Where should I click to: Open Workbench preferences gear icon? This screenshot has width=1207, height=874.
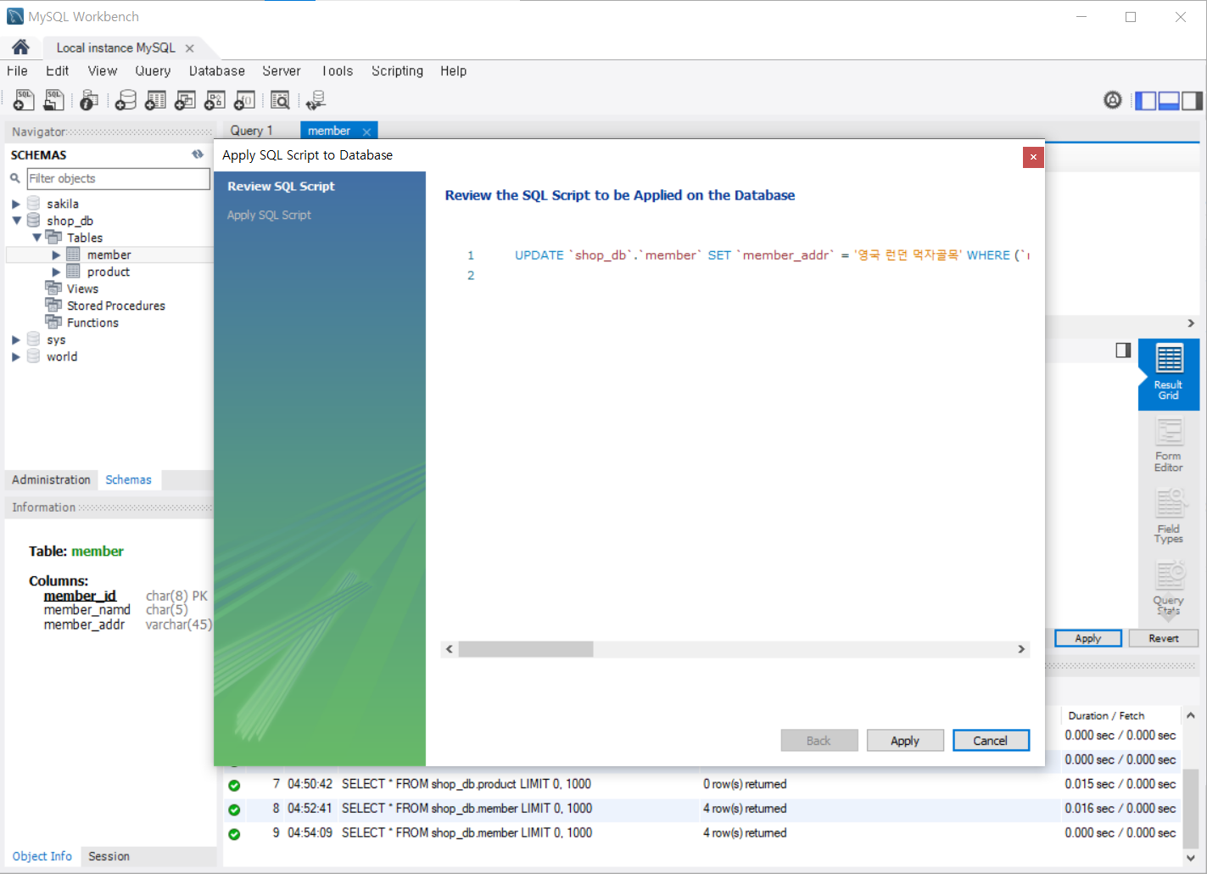[1112, 100]
